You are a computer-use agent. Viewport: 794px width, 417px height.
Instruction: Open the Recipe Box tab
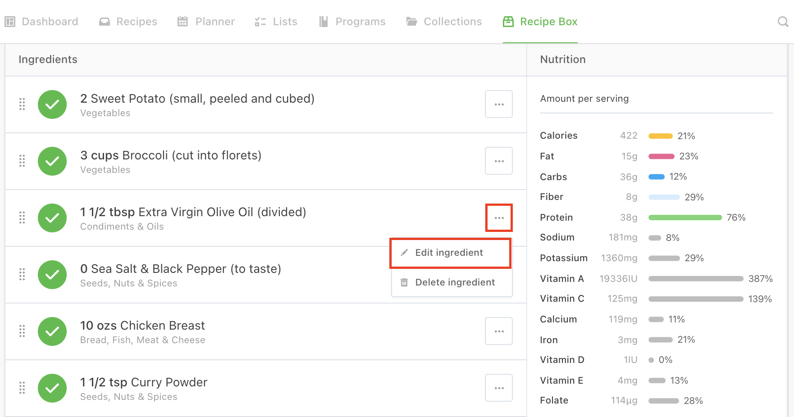[540, 22]
